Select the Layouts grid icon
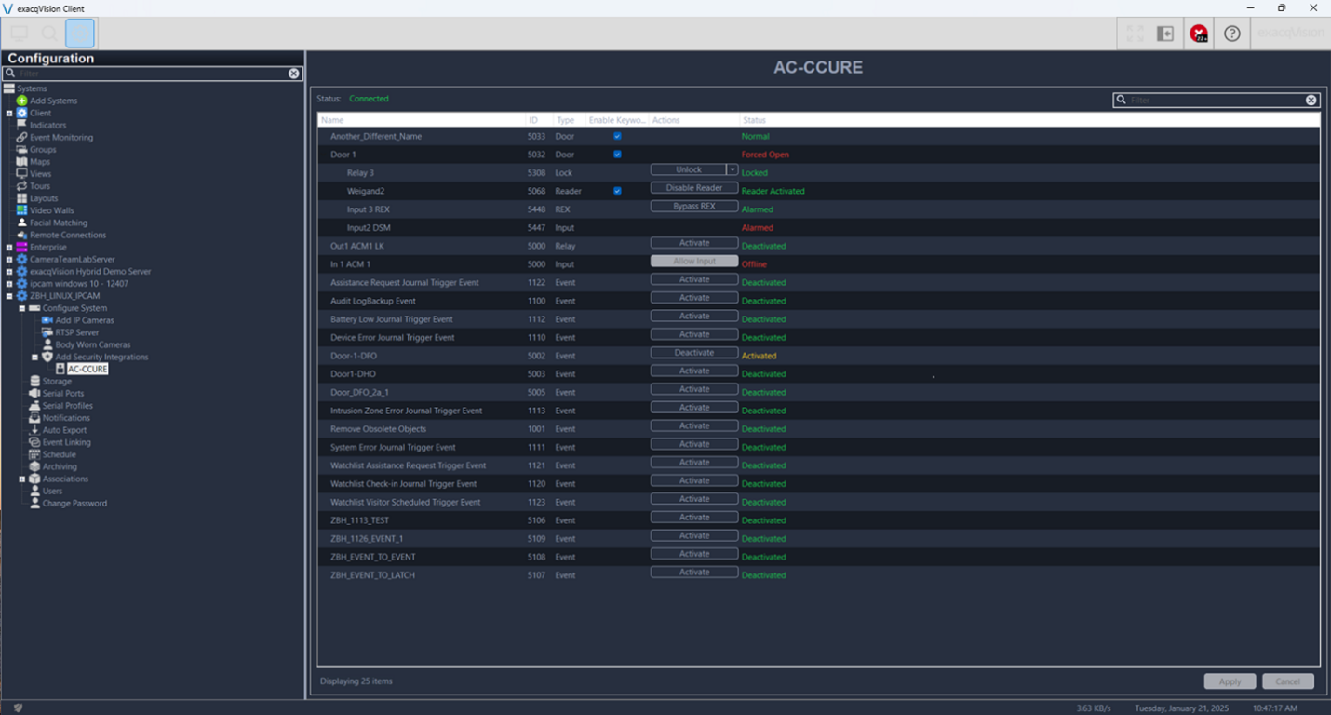Viewport: 1331px width, 715px height. (x=22, y=198)
